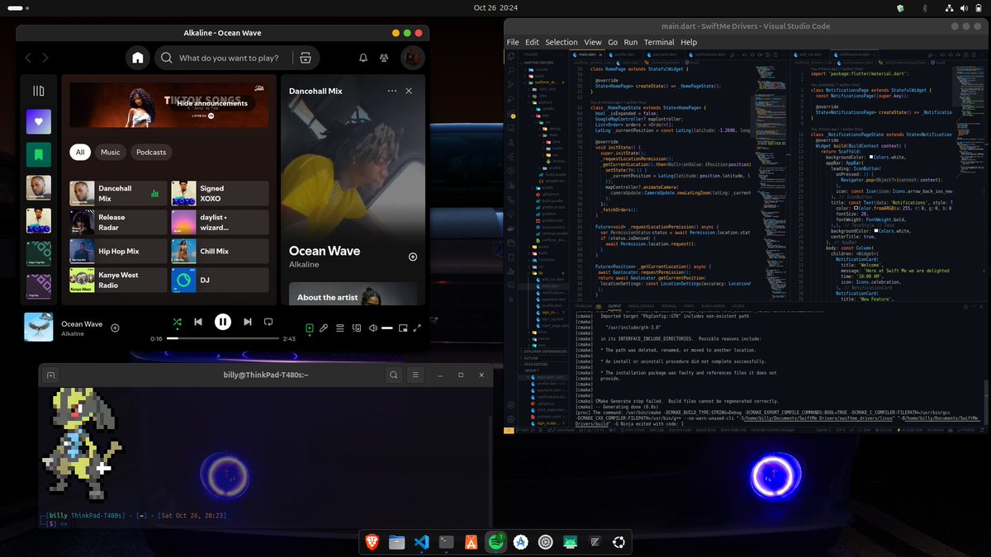Open lyrics microphone icon in Spotify
Screen dimensions: 991x557
point(324,328)
